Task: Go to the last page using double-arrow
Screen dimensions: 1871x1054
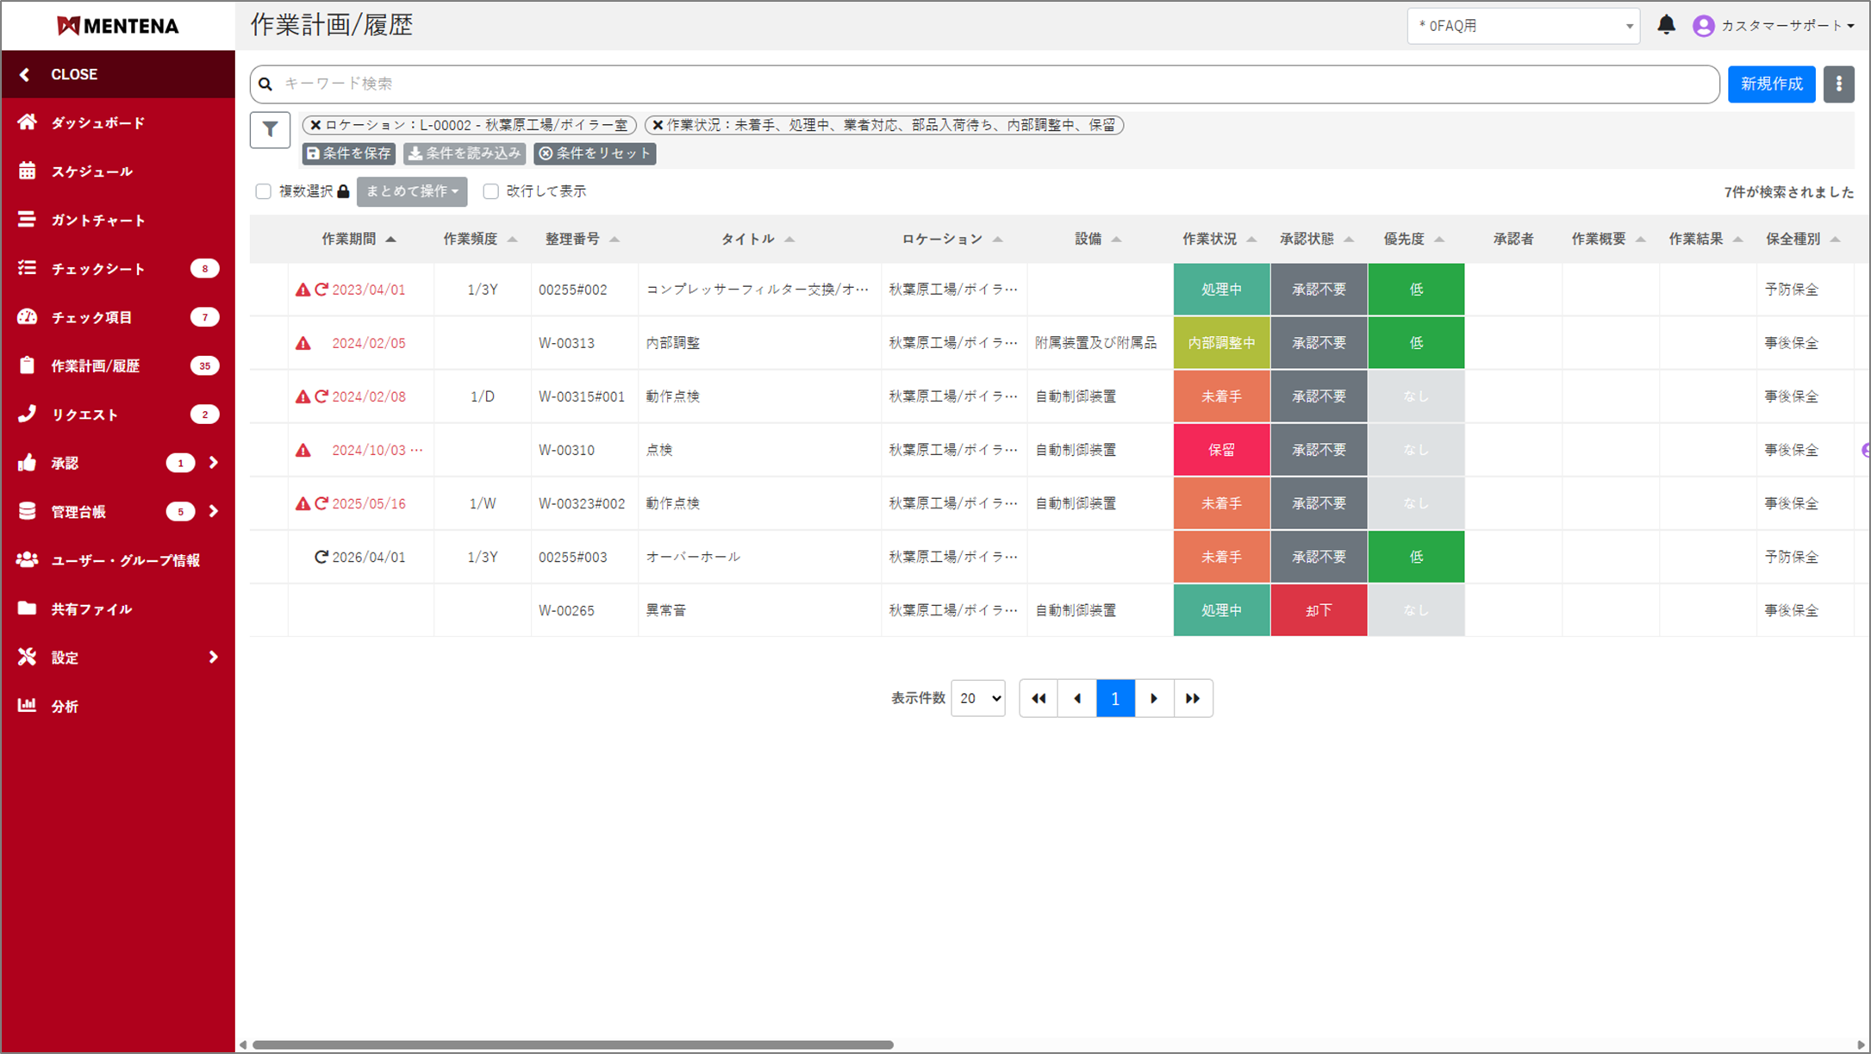Action: (1193, 698)
